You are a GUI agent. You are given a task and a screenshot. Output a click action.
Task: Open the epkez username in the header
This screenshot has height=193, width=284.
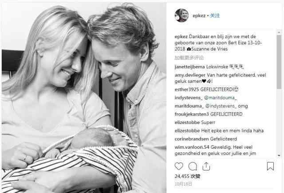tap(199, 16)
